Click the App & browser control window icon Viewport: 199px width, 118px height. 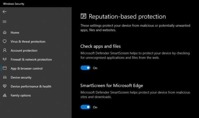click(5, 68)
